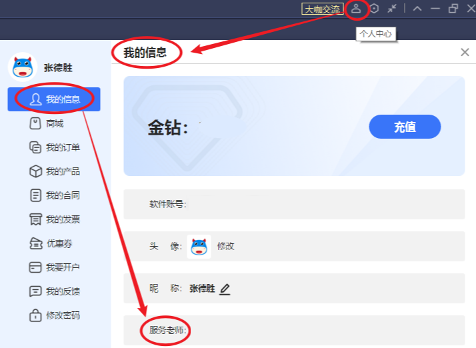The width and height of the screenshot is (476, 348).
Task: Open the 大咖交流 button
Action: point(323,9)
